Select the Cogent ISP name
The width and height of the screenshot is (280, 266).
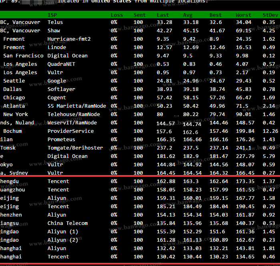[57, 98]
